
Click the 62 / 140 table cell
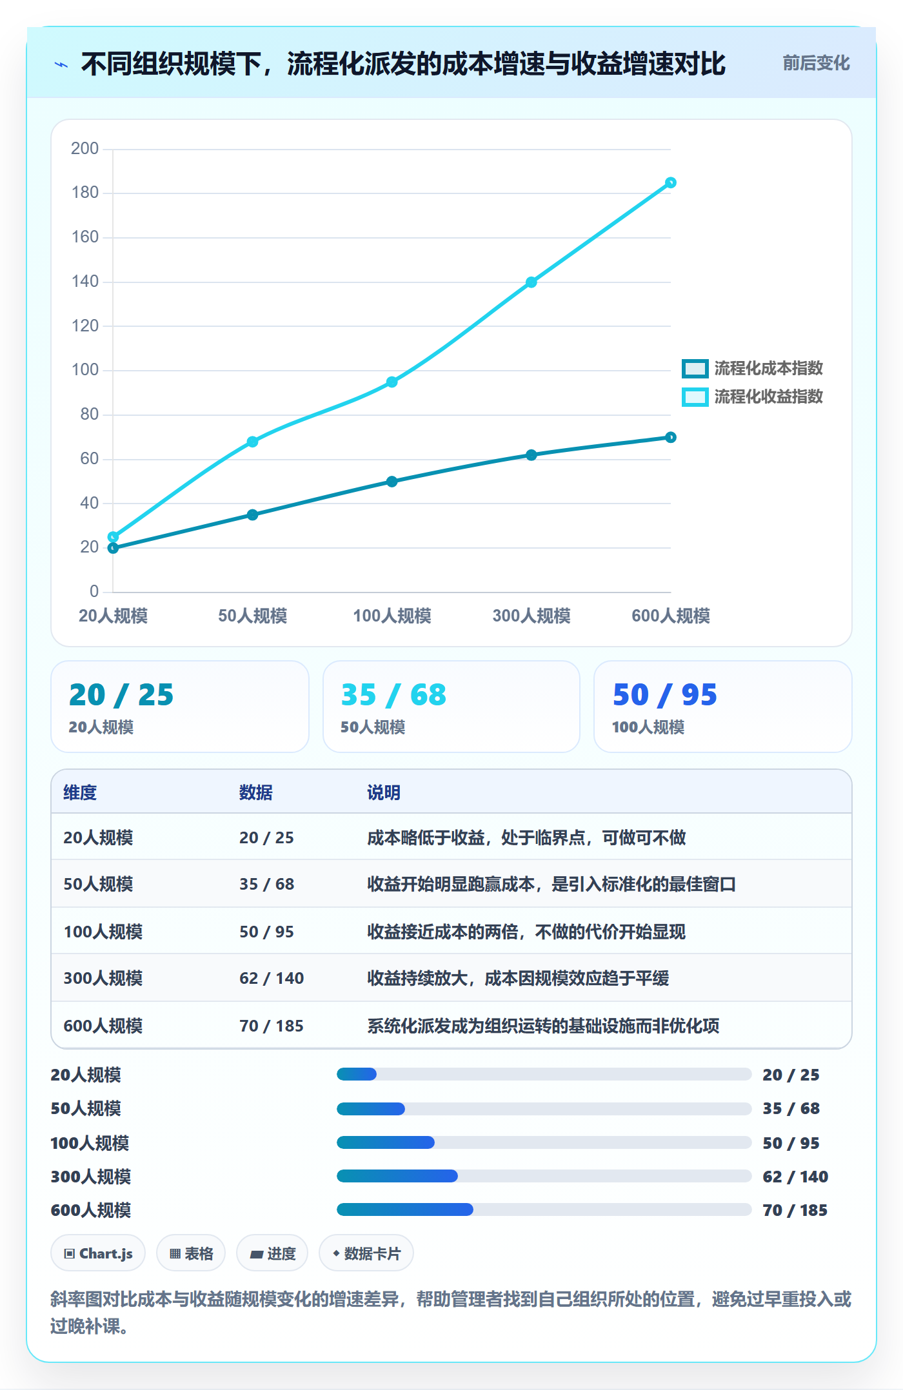[x=272, y=978]
